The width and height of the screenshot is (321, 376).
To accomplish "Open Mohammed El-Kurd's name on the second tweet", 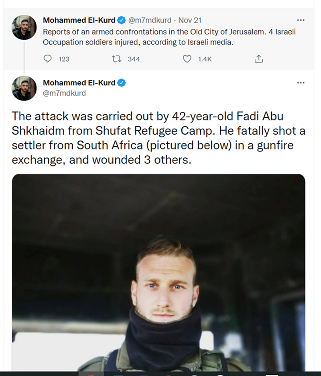I will pyautogui.click(x=79, y=83).
